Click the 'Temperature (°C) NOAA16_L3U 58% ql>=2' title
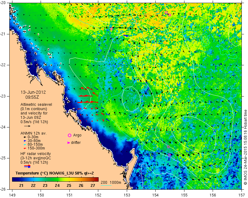 click(x=55, y=173)
